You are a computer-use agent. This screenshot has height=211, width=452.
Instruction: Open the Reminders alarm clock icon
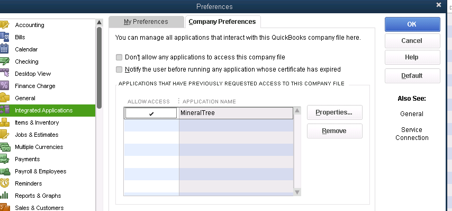pyautogui.click(x=4, y=183)
